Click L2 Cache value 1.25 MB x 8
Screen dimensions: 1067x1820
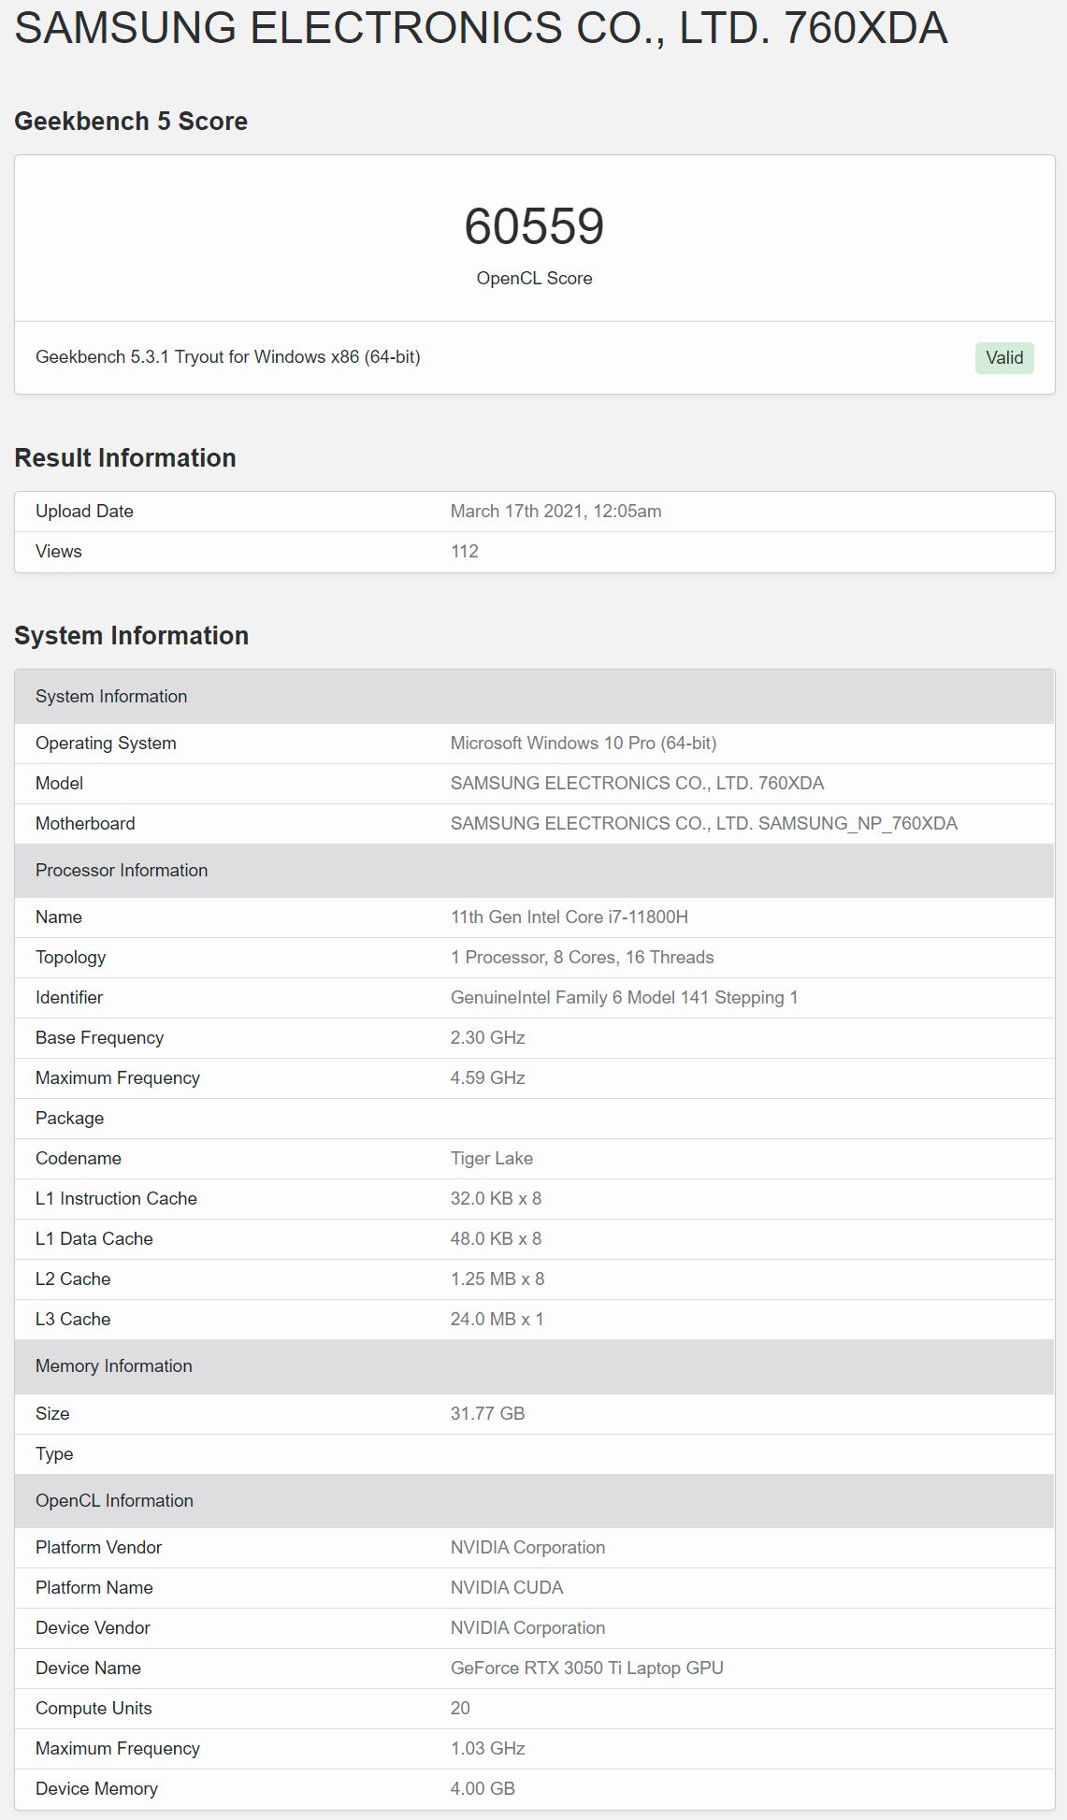point(497,1278)
